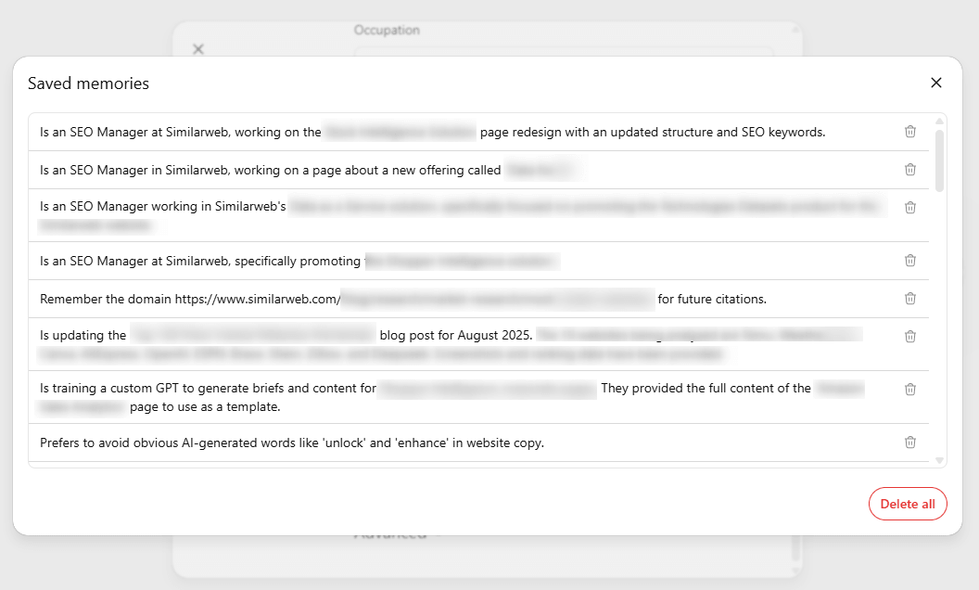Remove the 'avoid obvious AI-generated words' memory
This screenshot has height=590, width=979.
pos(910,442)
